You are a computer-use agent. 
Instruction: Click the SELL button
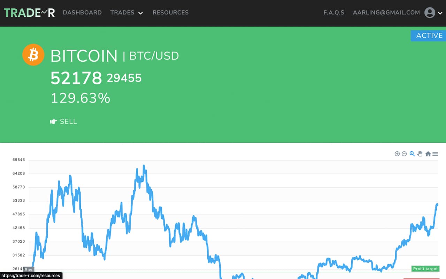pyautogui.click(x=68, y=122)
